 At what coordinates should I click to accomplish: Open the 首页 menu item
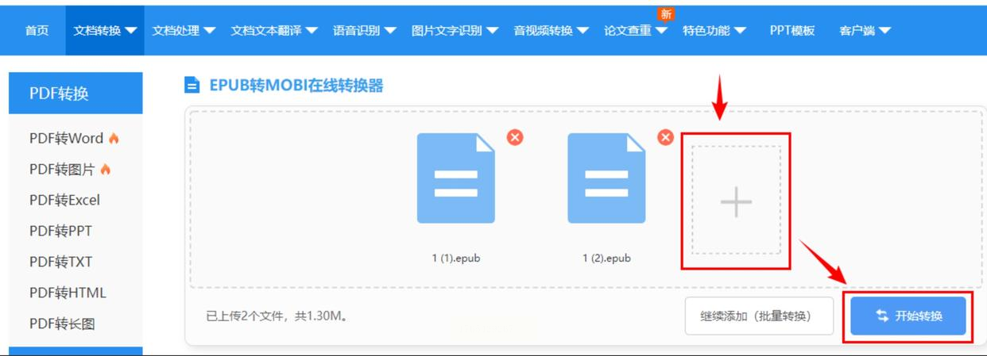[37, 30]
